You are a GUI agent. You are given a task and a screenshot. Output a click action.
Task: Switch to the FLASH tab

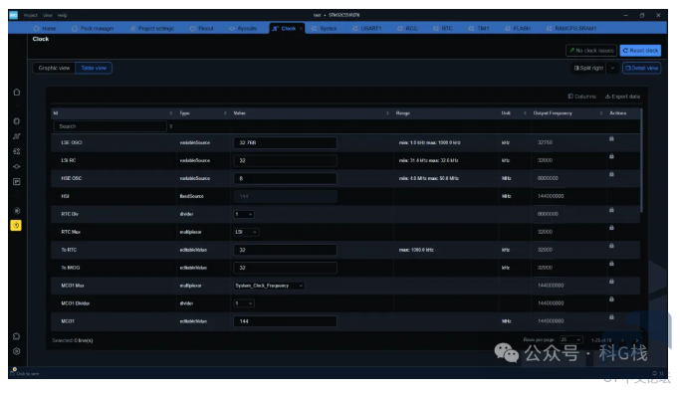click(x=518, y=29)
